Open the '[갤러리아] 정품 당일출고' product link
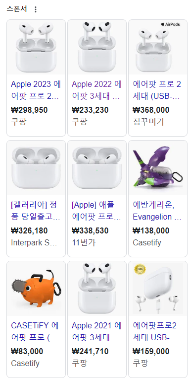Image resolution: width=190 pixels, height=378 pixels. point(36,211)
